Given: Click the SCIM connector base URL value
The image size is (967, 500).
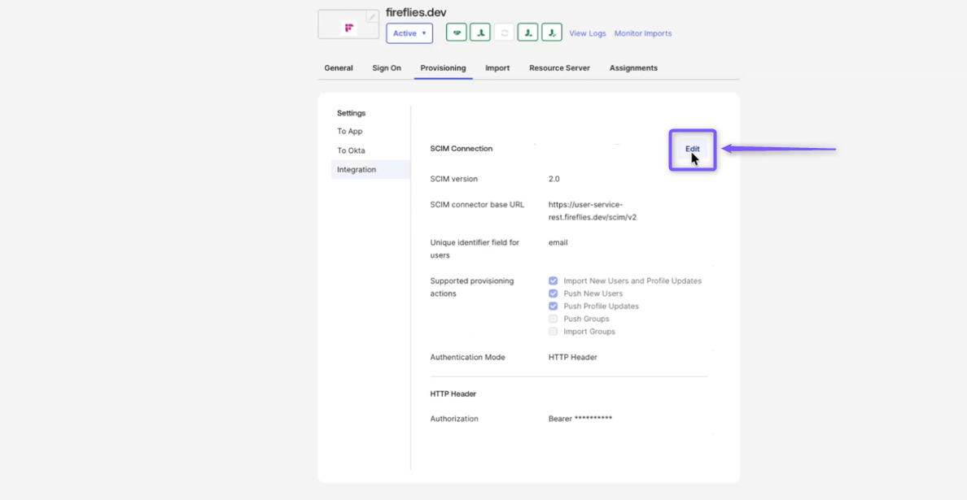Looking at the screenshot, I should [592, 211].
